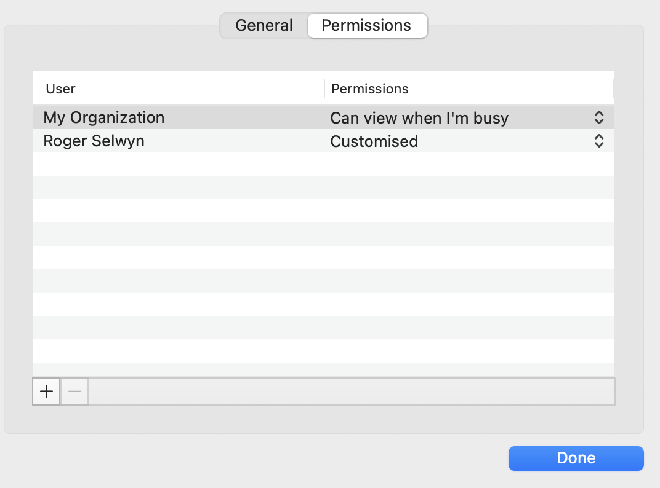The height and width of the screenshot is (488, 660).
Task: Click the User column header
Action: point(60,89)
